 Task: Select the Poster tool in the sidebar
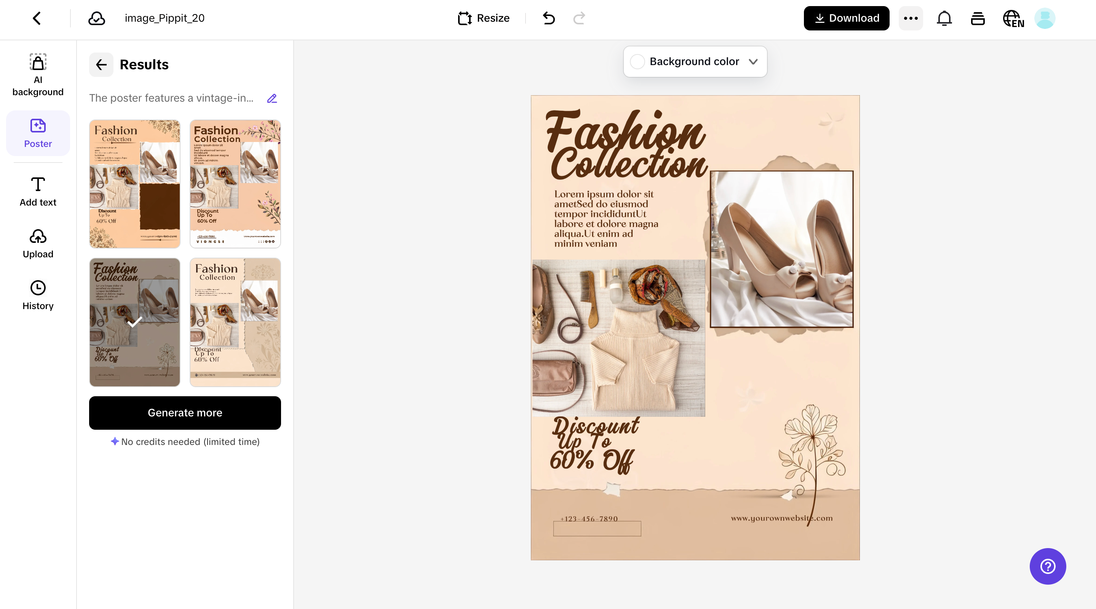coord(38,133)
